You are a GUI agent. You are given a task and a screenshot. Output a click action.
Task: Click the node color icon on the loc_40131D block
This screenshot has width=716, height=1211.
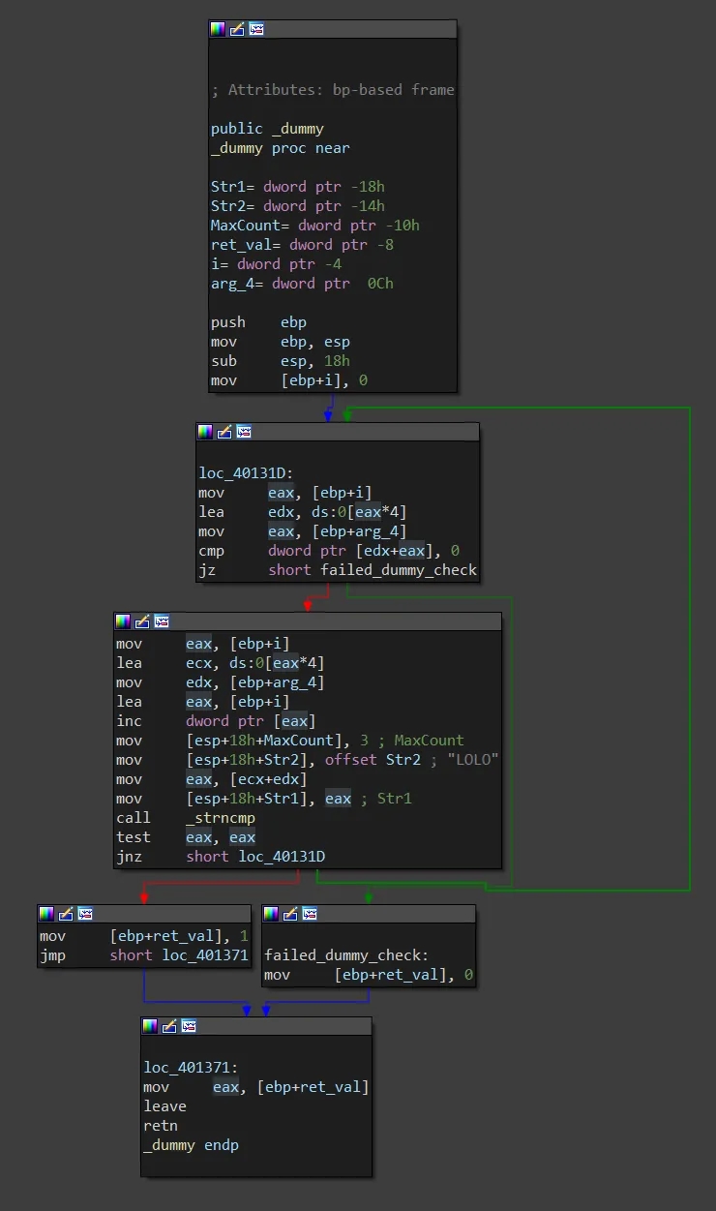pos(204,432)
